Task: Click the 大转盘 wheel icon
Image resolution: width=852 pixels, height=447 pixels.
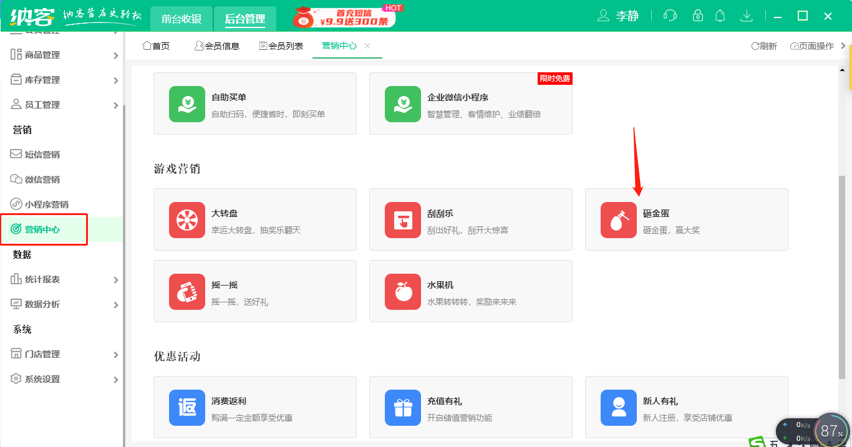Action: 187,220
